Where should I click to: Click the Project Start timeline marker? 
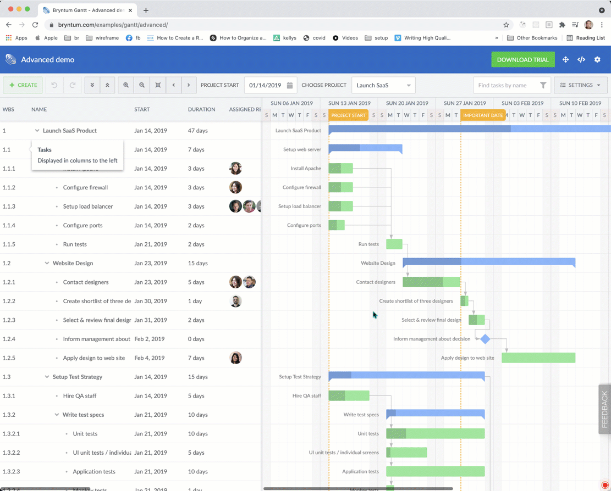click(x=348, y=115)
